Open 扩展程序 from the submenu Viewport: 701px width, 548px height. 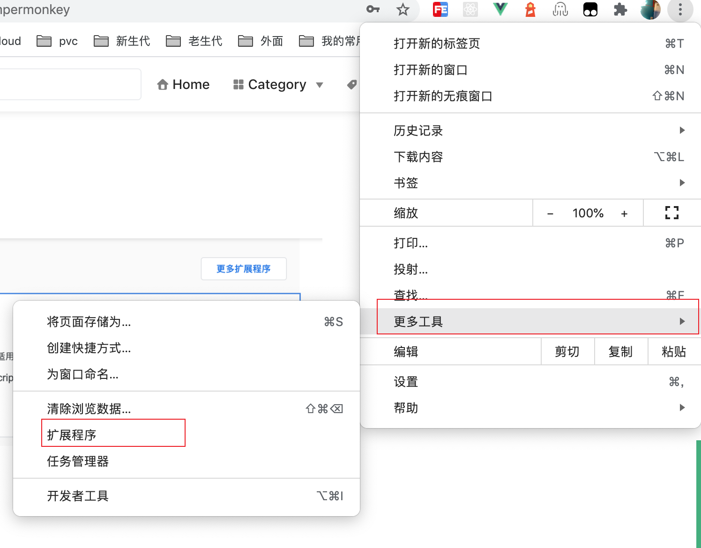click(x=186, y=435)
